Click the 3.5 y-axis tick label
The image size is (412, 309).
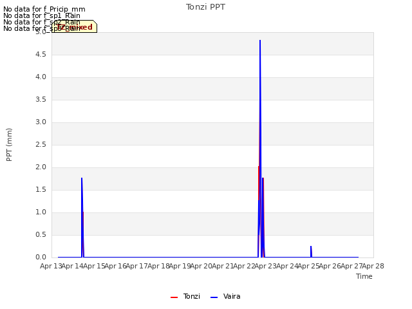[41, 100]
